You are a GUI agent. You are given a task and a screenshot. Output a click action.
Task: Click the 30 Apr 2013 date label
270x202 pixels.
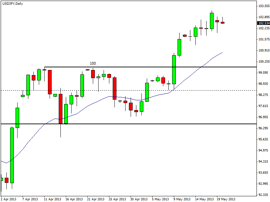(x=139, y=199)
